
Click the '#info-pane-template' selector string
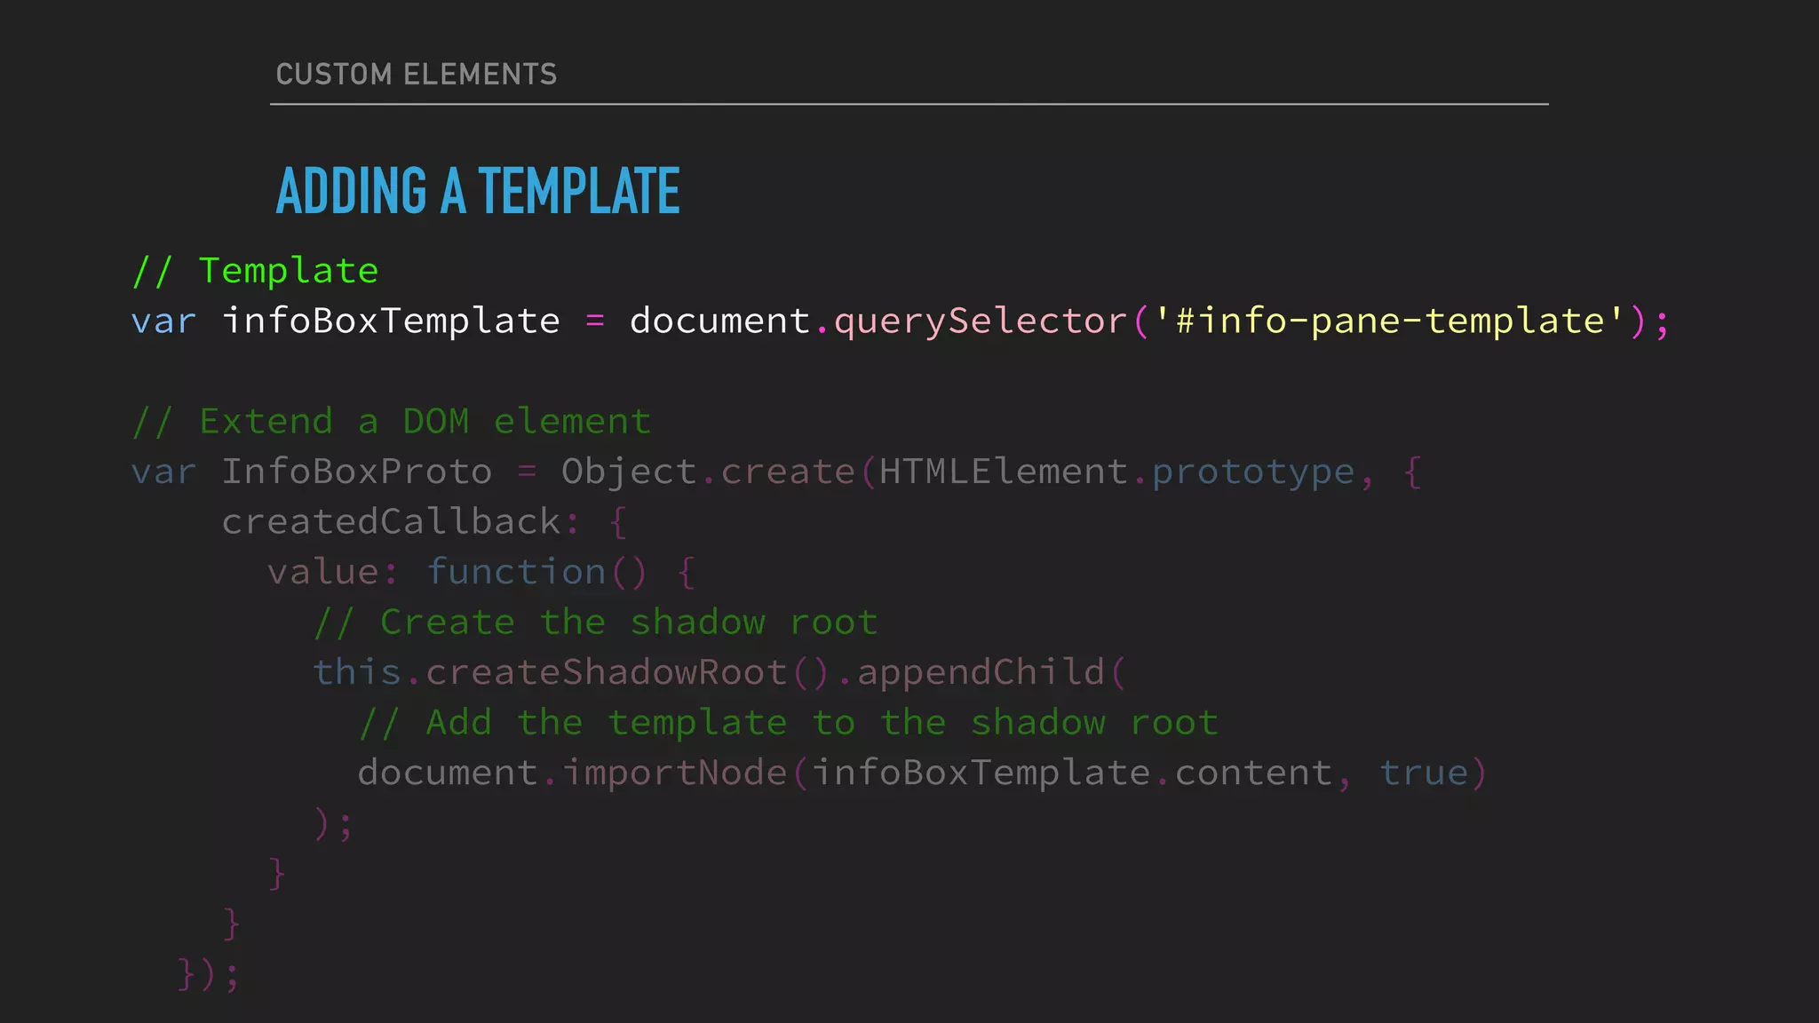tap(1391, 321)
